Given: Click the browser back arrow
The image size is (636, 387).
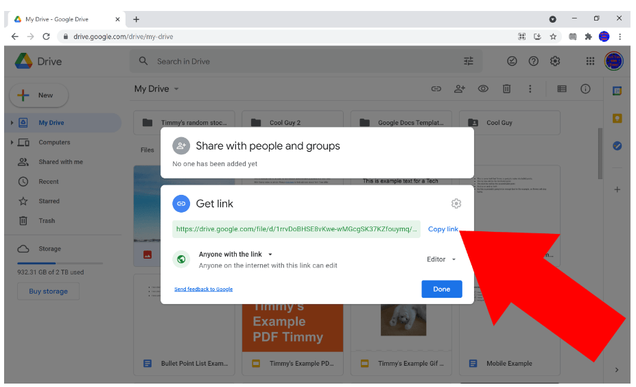Looking at the screenshot, I should (15, 36).
